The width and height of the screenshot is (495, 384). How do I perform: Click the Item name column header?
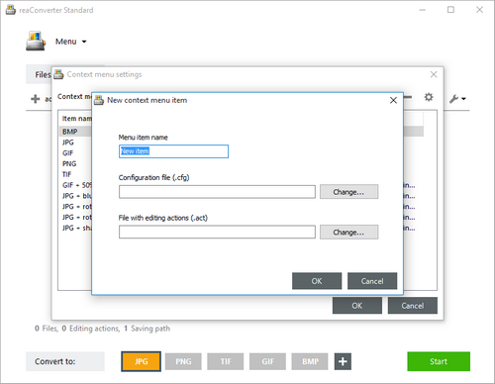click(x=77, y=119)
